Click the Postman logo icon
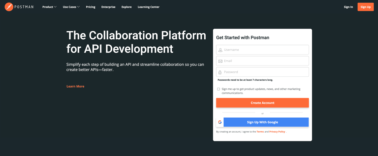Image resolution: width=378 pixels, height=156 pixels. (9, 7)
